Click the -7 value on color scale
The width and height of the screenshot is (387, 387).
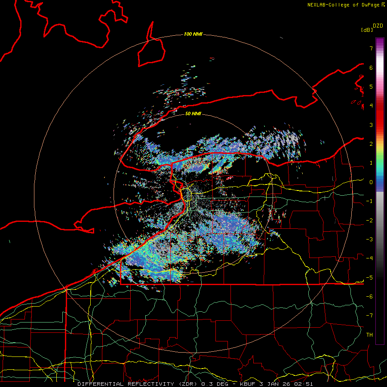tap(369, 316)
